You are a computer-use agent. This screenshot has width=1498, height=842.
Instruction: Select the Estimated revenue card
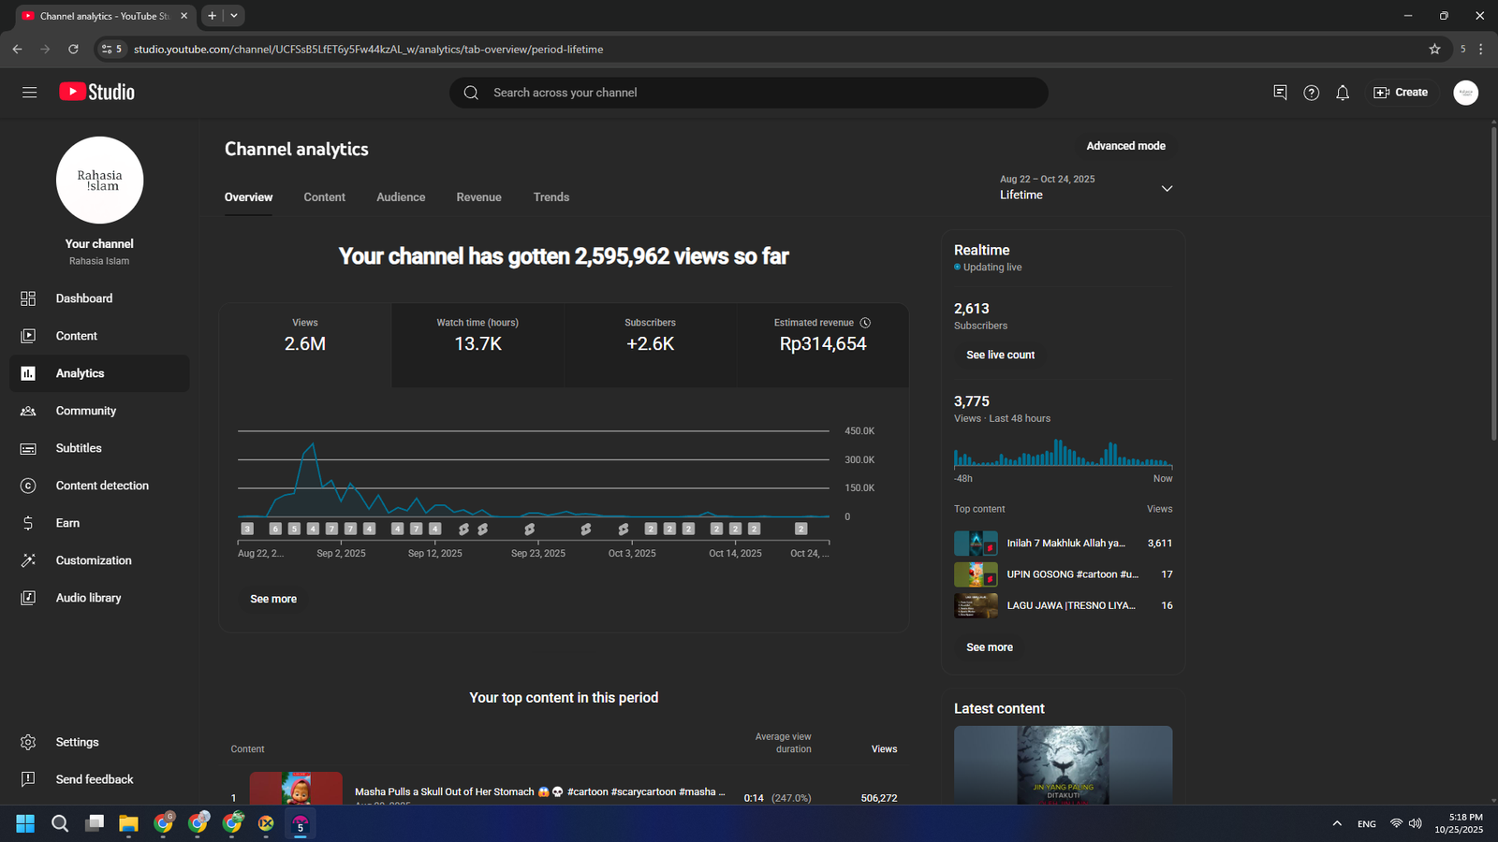point(823,344)
